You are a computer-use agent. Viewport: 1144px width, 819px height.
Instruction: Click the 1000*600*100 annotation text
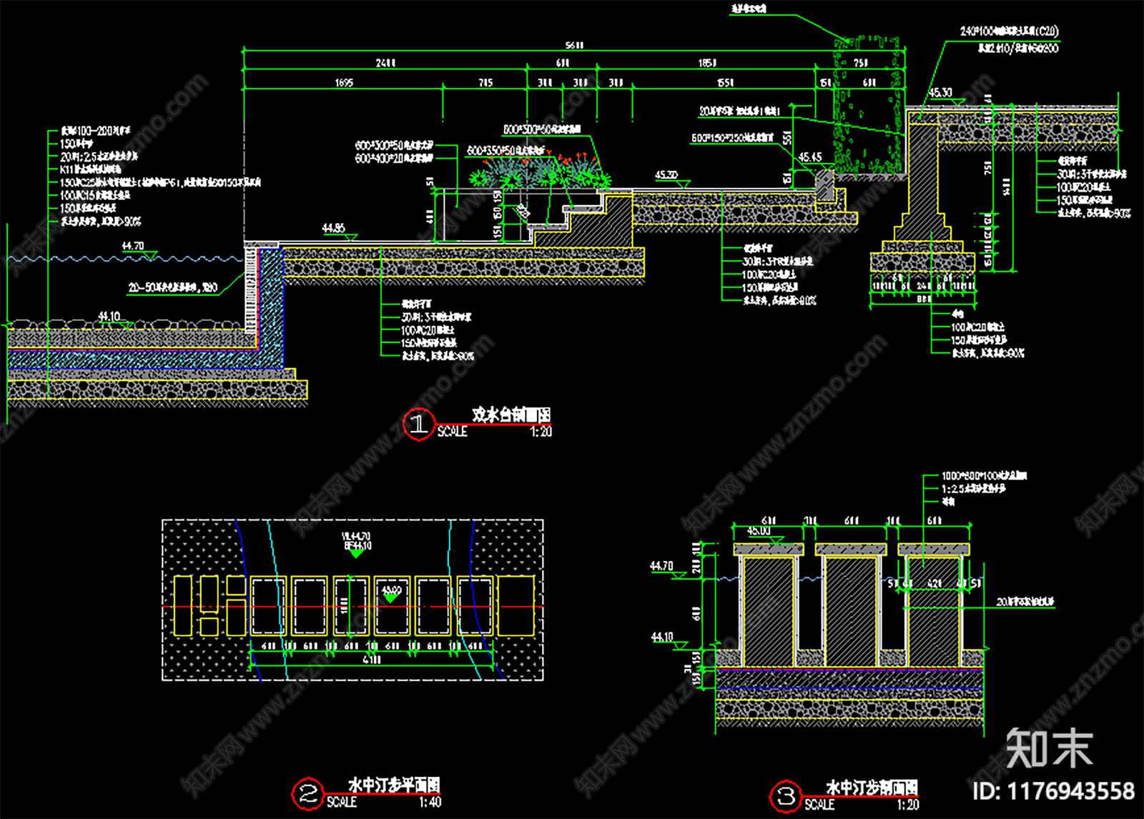pos(984,476)
